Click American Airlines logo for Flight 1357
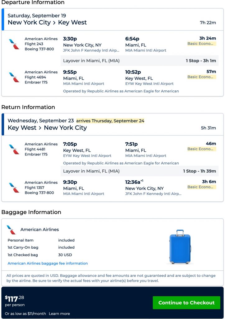 pos(14,188)
